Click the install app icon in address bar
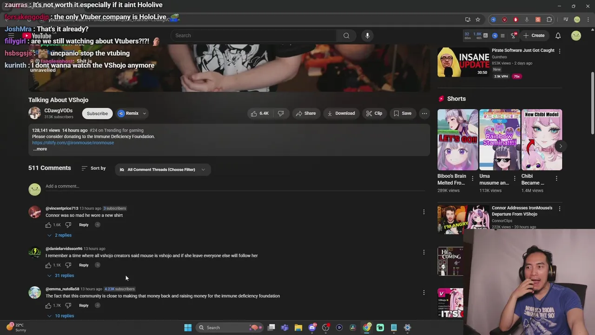 click(x=468, y=20)
